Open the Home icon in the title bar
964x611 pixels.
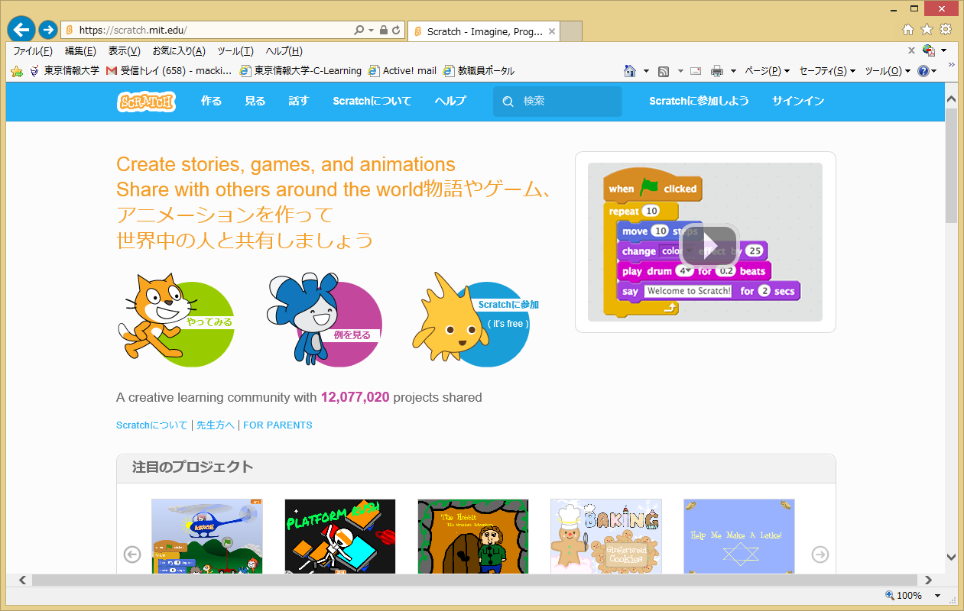pos(908,29)
